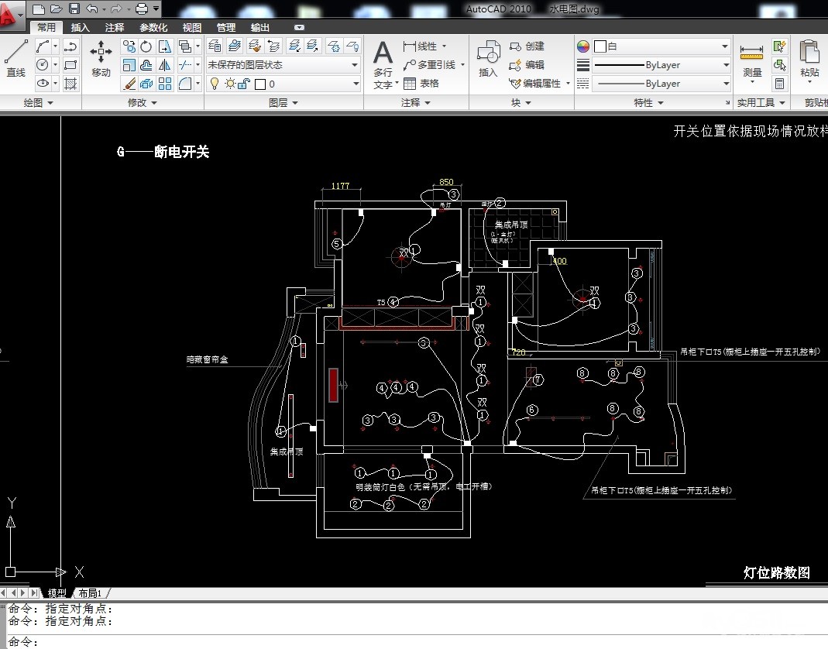Toggle the layer freeze sun icon
Screen dimensions: 828x649
(x=229, y=84)
